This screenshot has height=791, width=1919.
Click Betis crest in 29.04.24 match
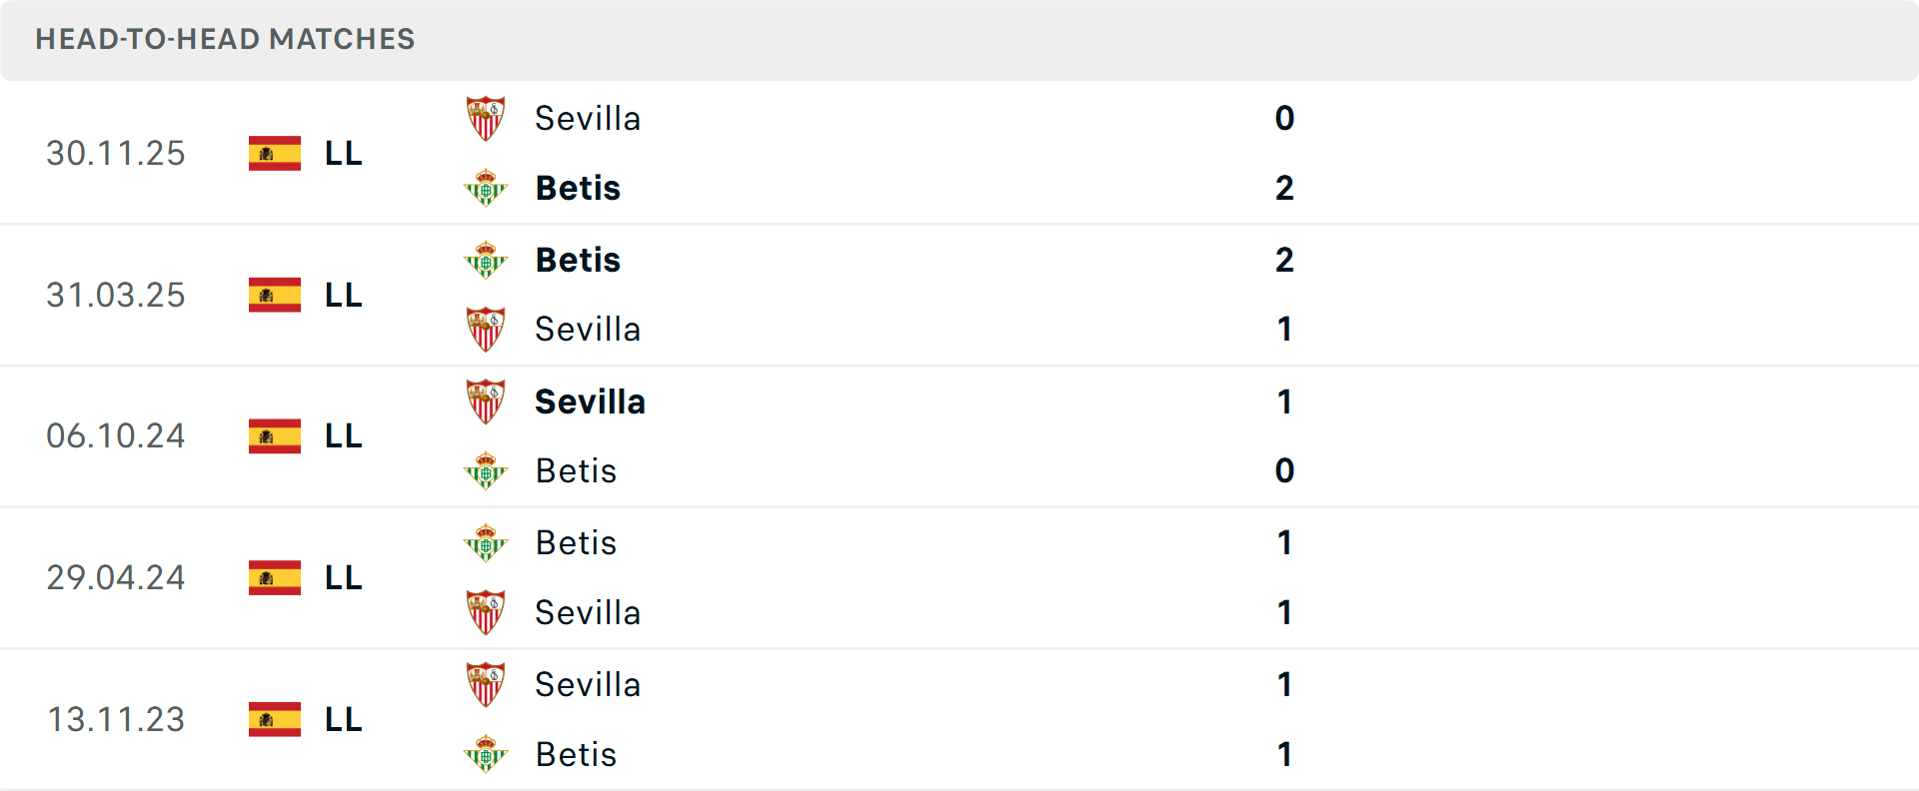pos(486,543)
